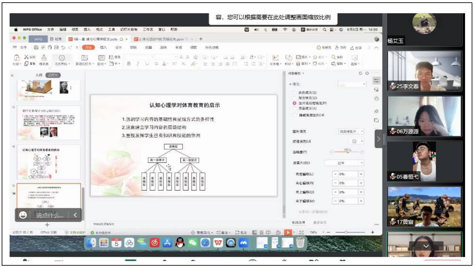Click the New Slide (新建幻灯片) icon
Screen dimensions: 474x267
(x=84, y=57)
